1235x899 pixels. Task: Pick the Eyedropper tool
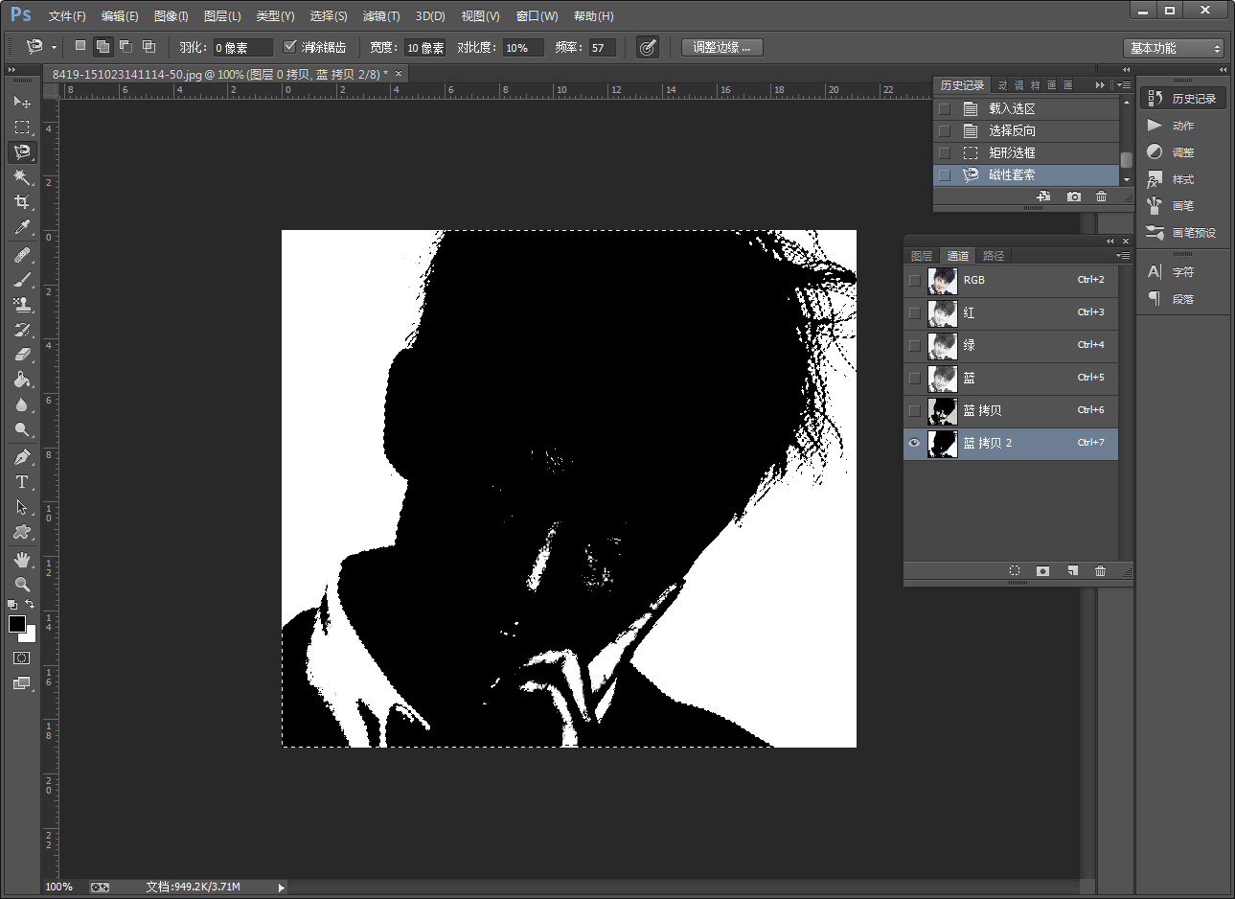(22, 227)
